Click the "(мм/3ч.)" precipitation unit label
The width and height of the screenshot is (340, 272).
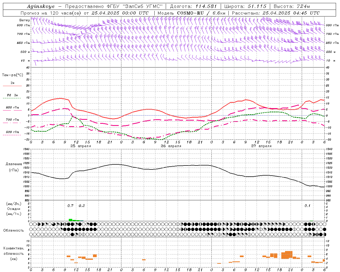pos(14,204)
